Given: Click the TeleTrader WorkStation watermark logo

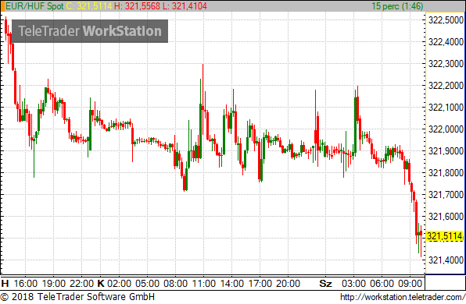Looking at the screenshot, I should pos(90,31).
